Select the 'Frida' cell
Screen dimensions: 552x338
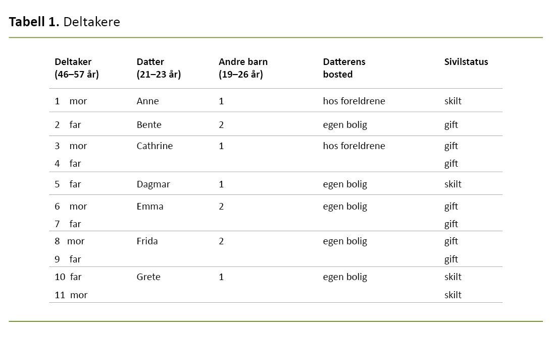coord(147,241)
